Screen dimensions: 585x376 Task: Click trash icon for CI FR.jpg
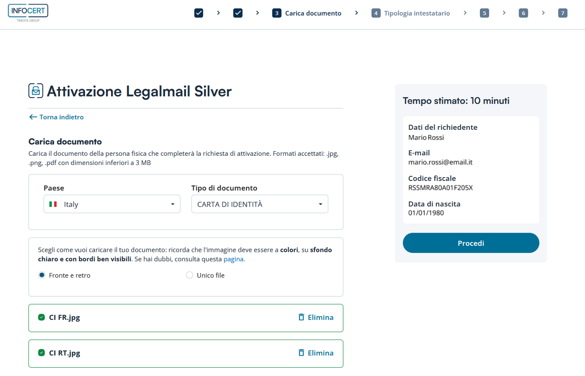pyautogui.click(x=301, y=317)
